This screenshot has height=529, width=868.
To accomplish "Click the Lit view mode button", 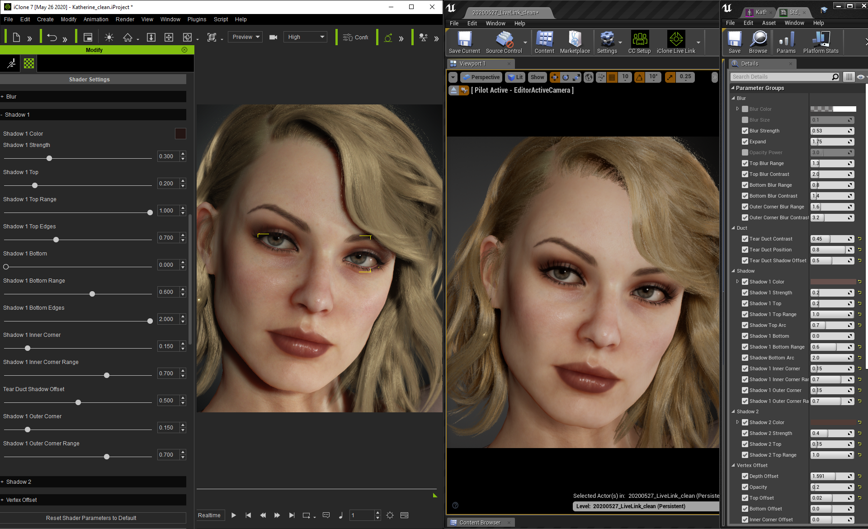I will (x=515, y=77).
